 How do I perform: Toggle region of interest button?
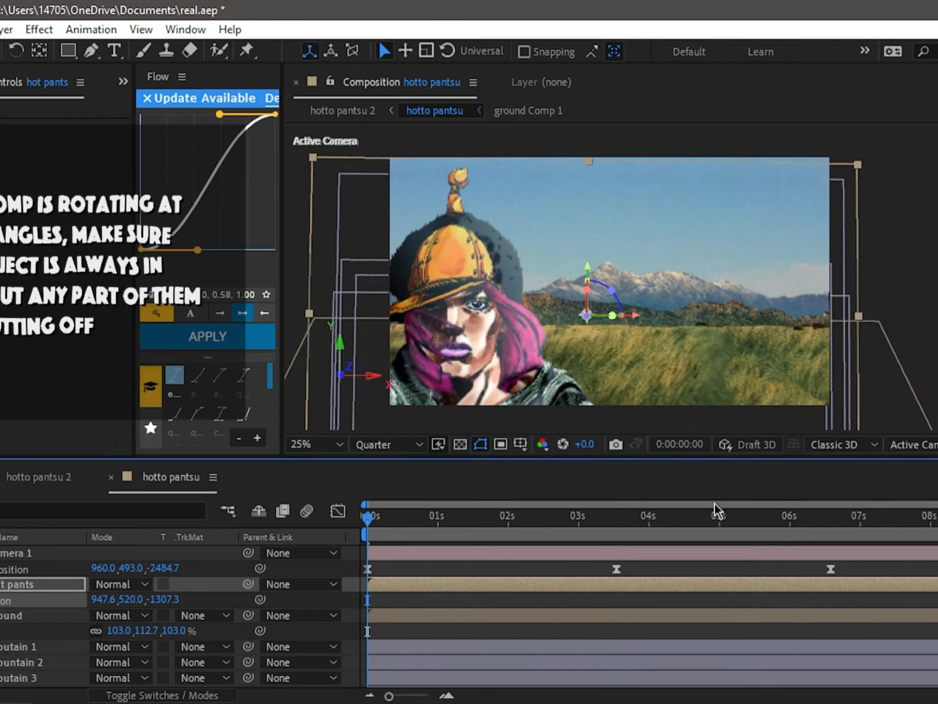[x=500, y=444]
